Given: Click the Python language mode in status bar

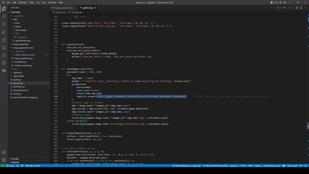Looking at the screenshot, I should pyautogui.click(x=258, y=166).
